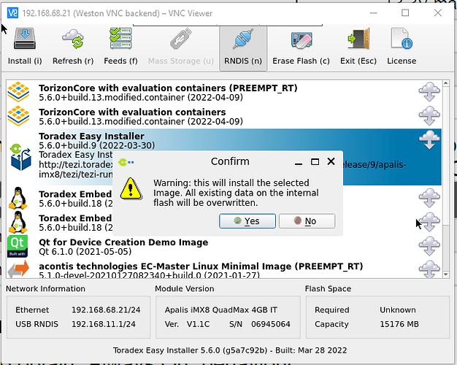Click download cloud icon for TorizonCore PREEMPT_RT

(x=429, y=92)
